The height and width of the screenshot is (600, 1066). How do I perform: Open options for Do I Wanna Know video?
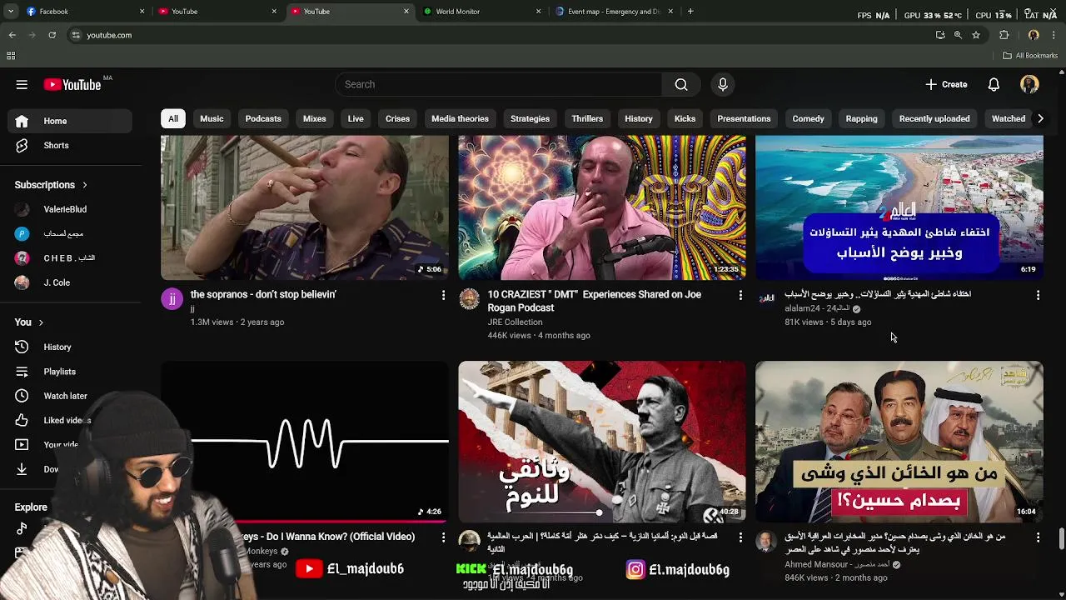443,537
